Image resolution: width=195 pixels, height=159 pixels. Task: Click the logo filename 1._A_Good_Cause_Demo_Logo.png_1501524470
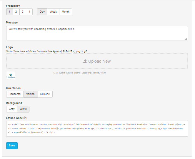[x=79, y=73]
